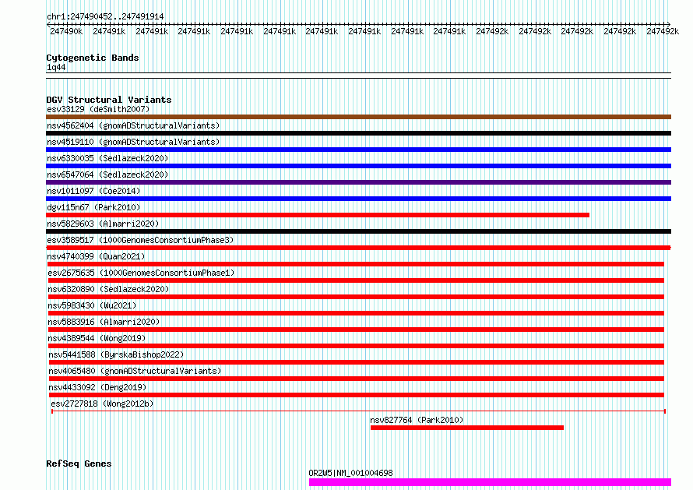Open nsv4065480 (gnomADStructuralVariants) label
693x490 pixels.
pyautogui.click(x=135, y=371)
